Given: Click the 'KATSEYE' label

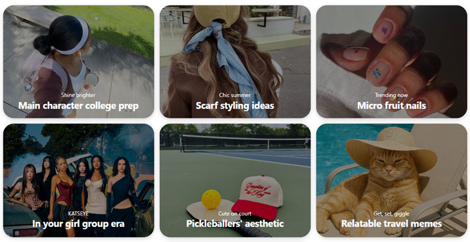Looking at the screenshot, I should coord(78,214).
